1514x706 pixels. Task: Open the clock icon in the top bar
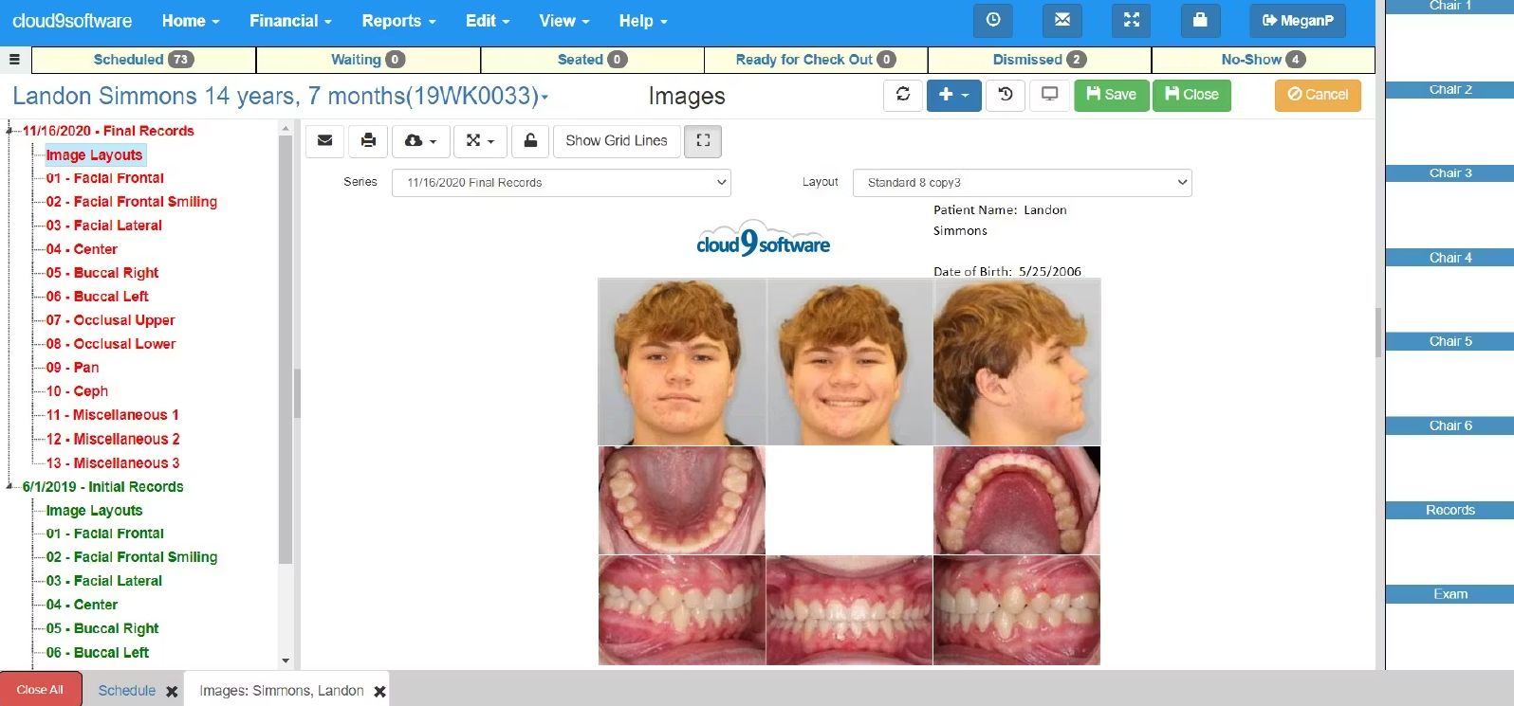point(992,20)
